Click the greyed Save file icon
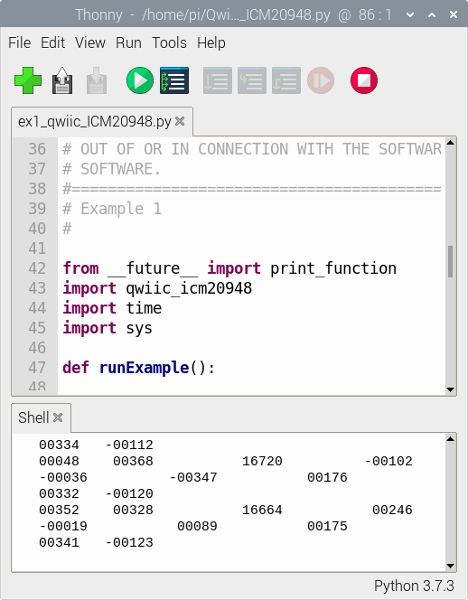Screen dimensions: 468x600 point(97,80)
